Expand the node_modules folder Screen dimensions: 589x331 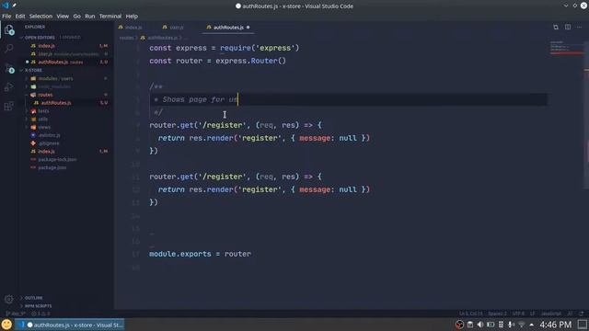[54, 86]
